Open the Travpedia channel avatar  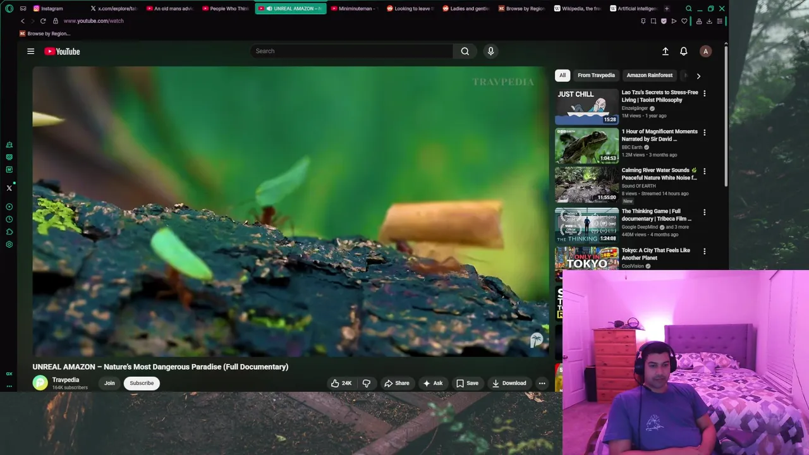tap(40, 383)
